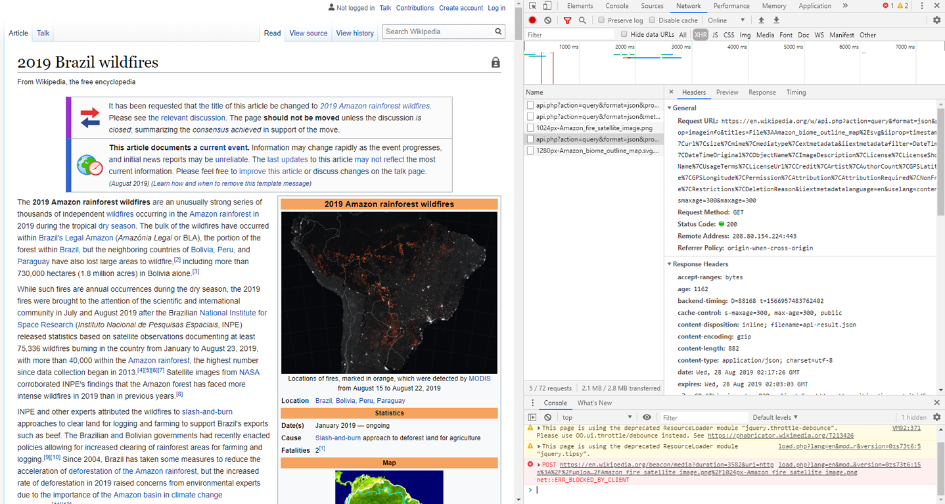Screen dimensions: 945x504
Task: Switch to the Performance tab
Action: click(x=731, y=6)
